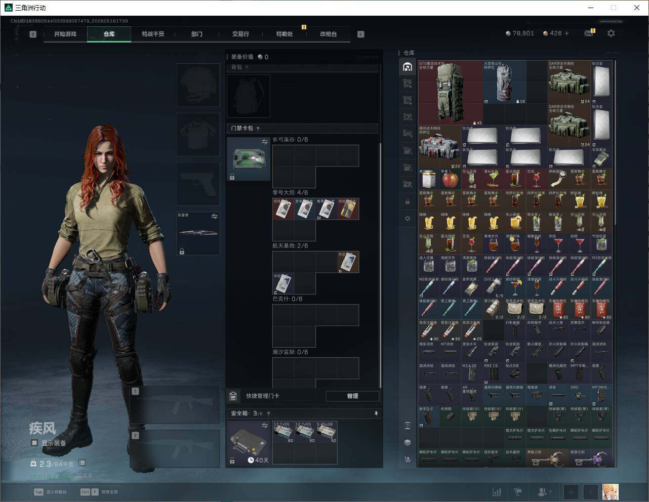This screenshot has width=649, height=502.
Task: Swap the 门禁卡包 keycard case
Action: coord(264,142)
